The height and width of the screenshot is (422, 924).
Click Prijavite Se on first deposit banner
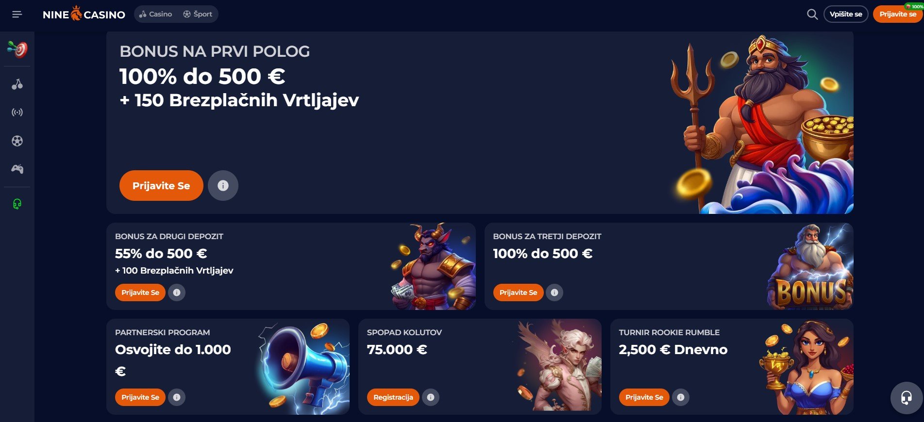tap(161, 185)
